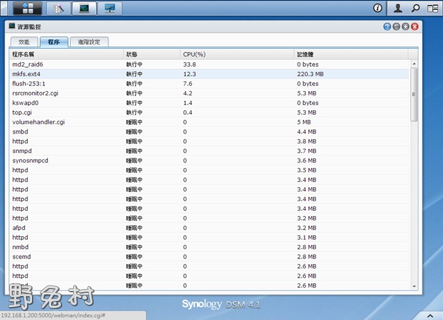The image size is (443, 320).
Task: Close the Resource Monitor window
Action: click(415, 26)
